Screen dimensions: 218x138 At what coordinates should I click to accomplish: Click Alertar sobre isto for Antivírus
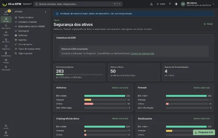click(x=120, y=87)
